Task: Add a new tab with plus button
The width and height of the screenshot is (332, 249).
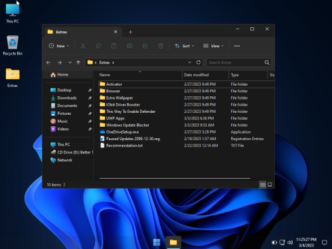Action: click(x=130, y=32)
